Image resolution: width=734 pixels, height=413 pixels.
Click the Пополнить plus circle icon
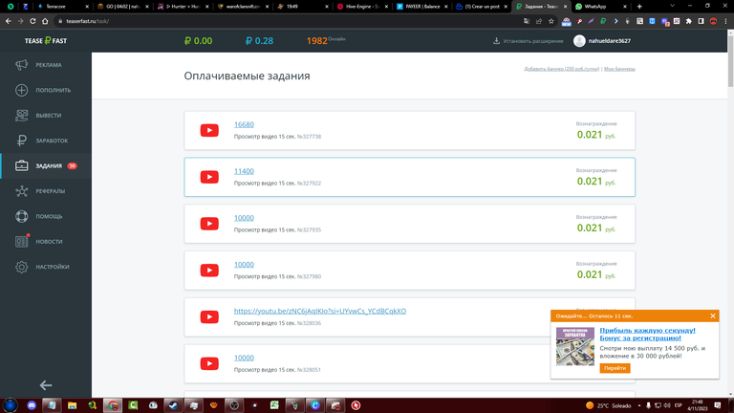pyautogui.click(x=22, y=90)
